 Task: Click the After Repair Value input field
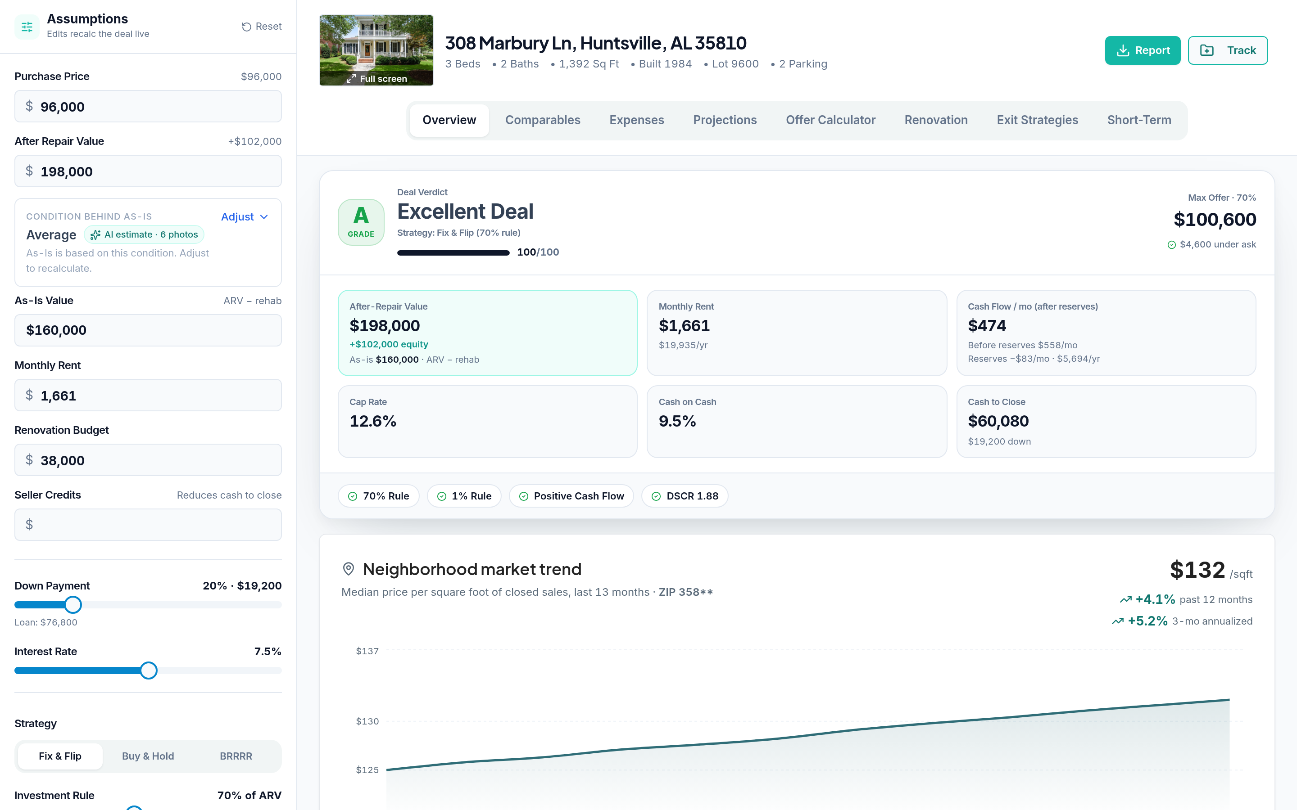coord(148,171)
